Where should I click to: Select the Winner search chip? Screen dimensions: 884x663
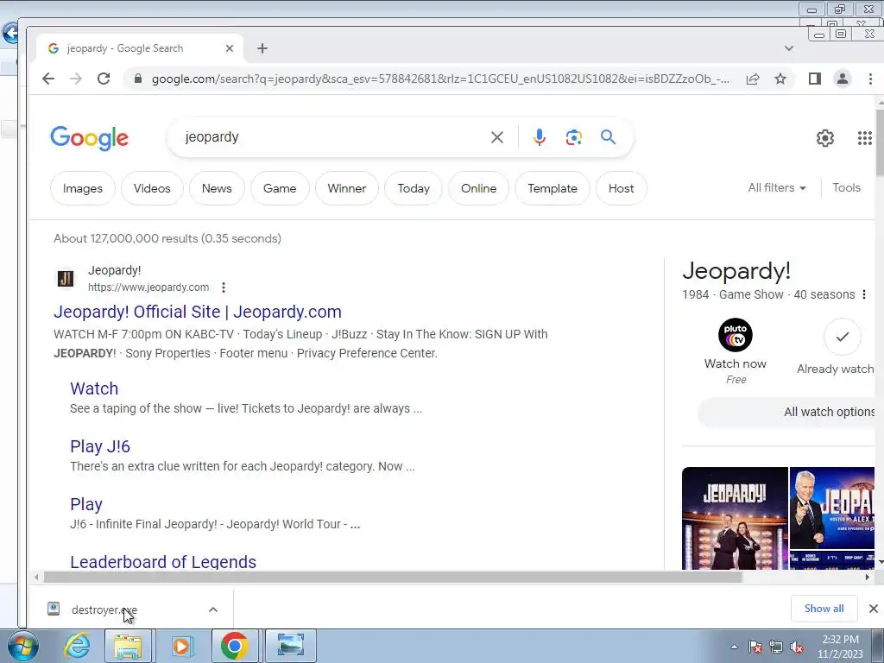click(347, 188)
